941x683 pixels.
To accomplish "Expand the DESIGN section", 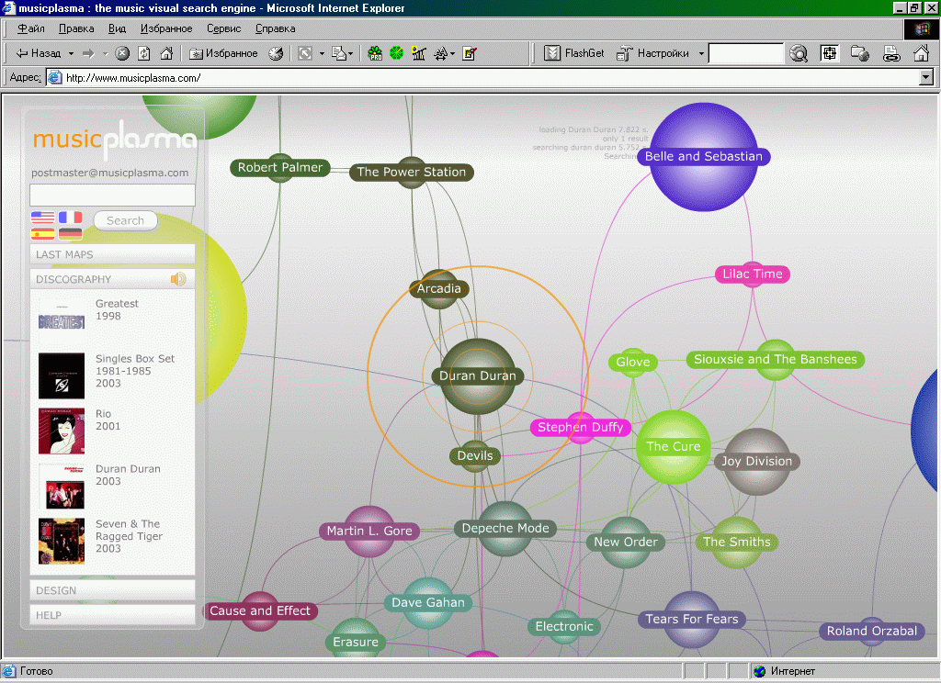I will point(112,590).
